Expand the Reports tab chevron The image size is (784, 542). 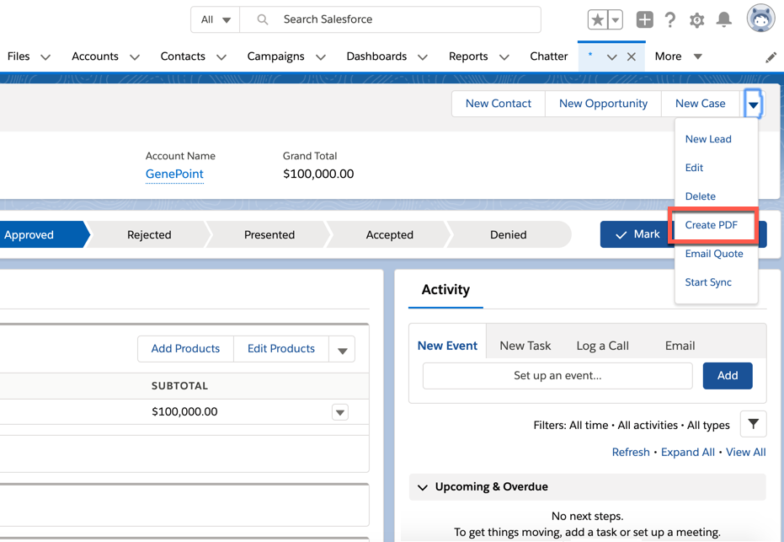pos(504,57)
